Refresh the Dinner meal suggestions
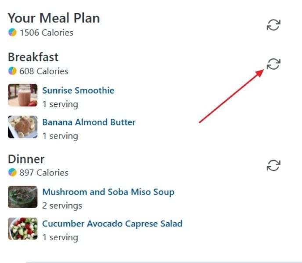Image resolution: width=302 pixels, height=263 pixels. pyautogui.click(x=273, y=165)
